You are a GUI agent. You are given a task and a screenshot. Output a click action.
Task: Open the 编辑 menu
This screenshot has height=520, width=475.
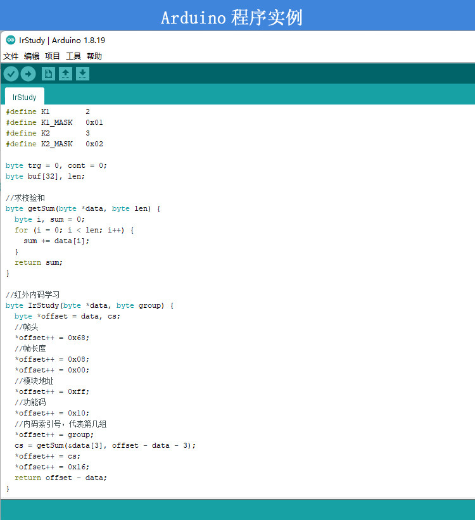coord(32,56)
